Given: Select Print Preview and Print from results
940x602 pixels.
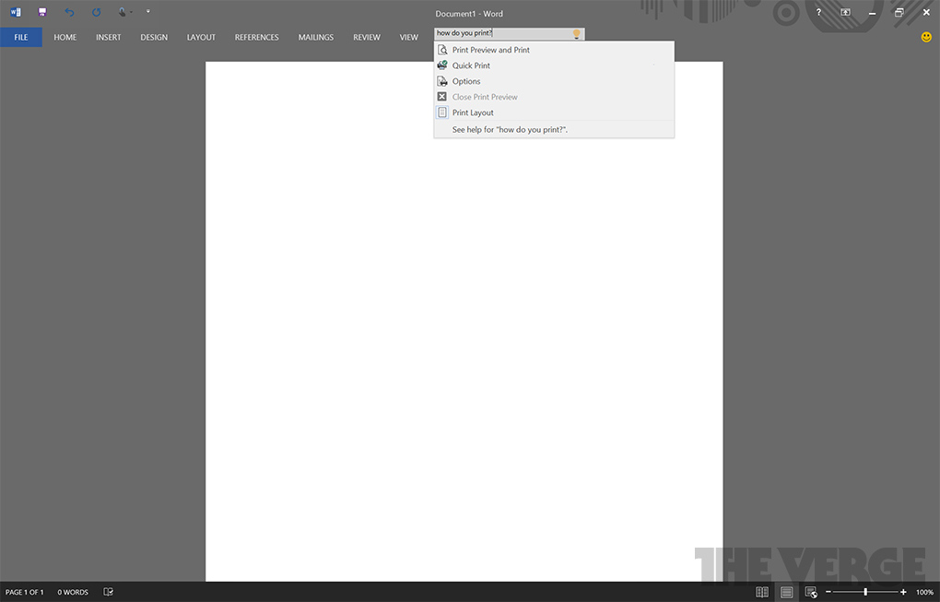Looking at the screenshot, I should (490, 50).
